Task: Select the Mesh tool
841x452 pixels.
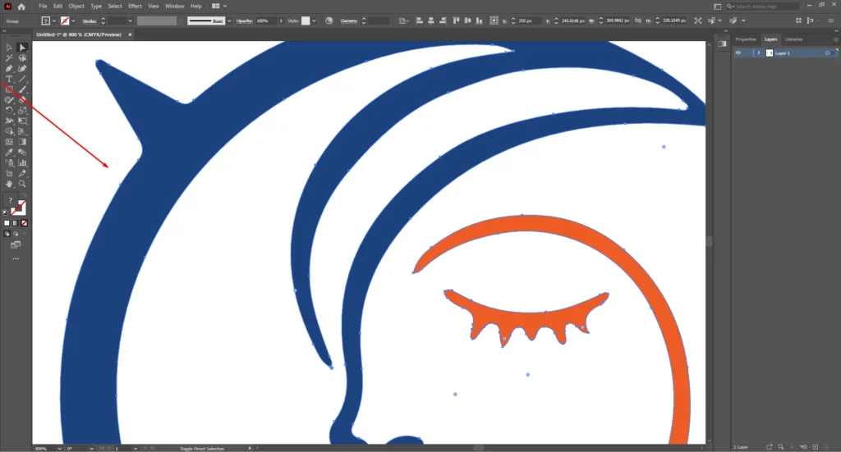Action: pos(9,142)
